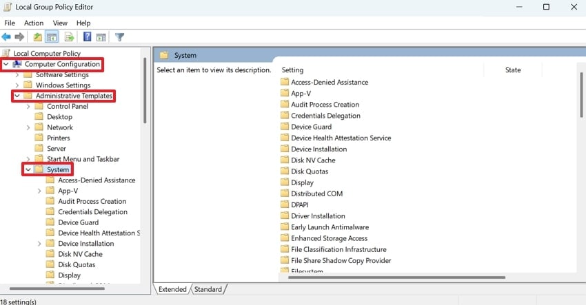Click Access-Denied Assistance folder icon in list
Image resolution: width=586 pixels, height=305 pixels.
click(x=285, y=82)
